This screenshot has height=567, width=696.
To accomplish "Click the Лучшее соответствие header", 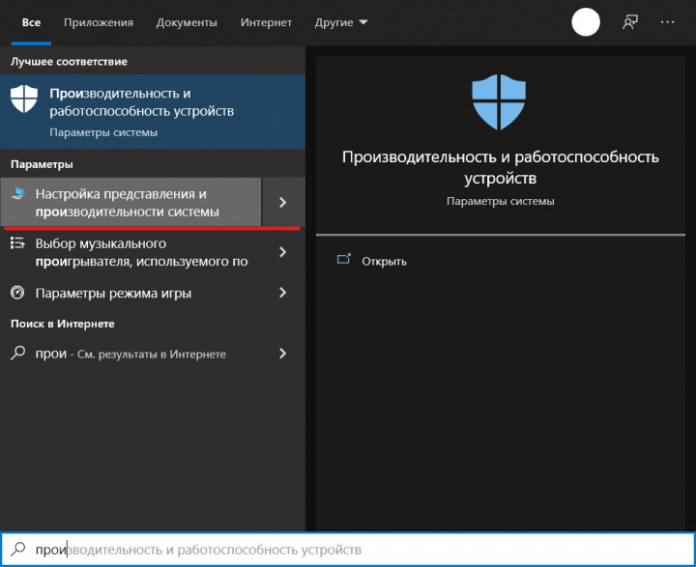I will click(69, 62).
